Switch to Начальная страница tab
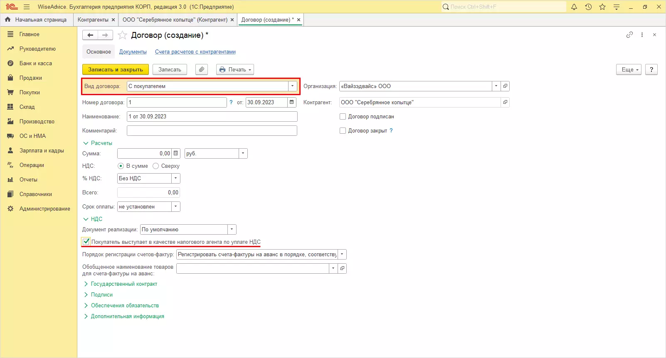Viewport: 666px width, 358px height. pyautogui.click(x=36, y=20)
